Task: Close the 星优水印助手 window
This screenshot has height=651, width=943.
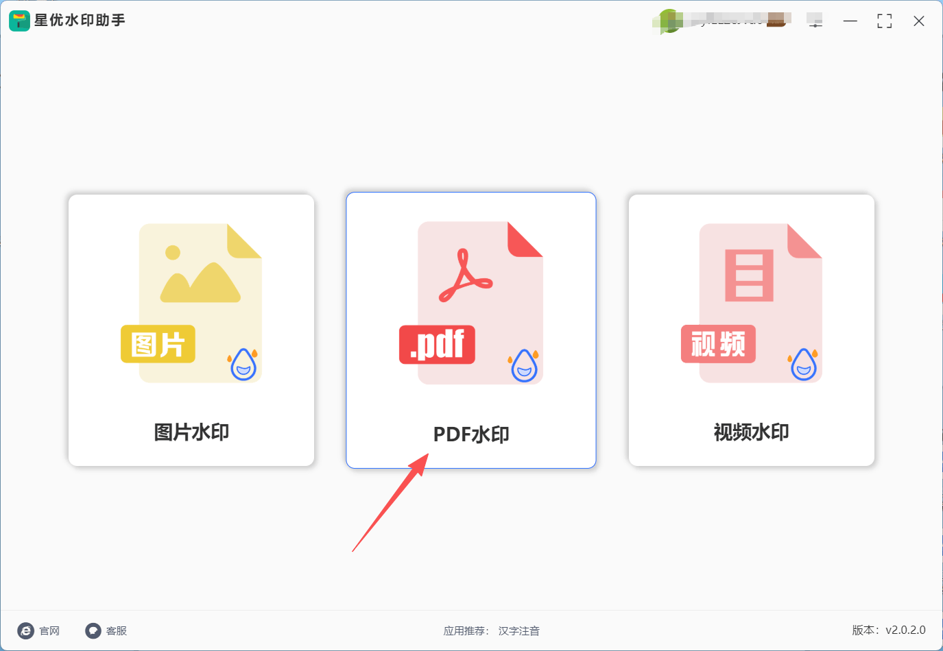Action: [919, 21]
